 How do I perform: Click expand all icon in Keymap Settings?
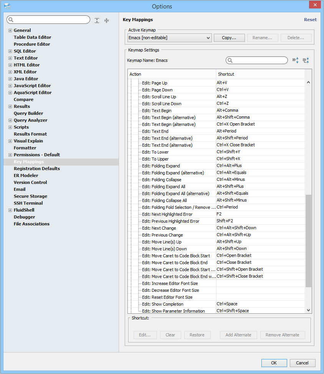295,60
